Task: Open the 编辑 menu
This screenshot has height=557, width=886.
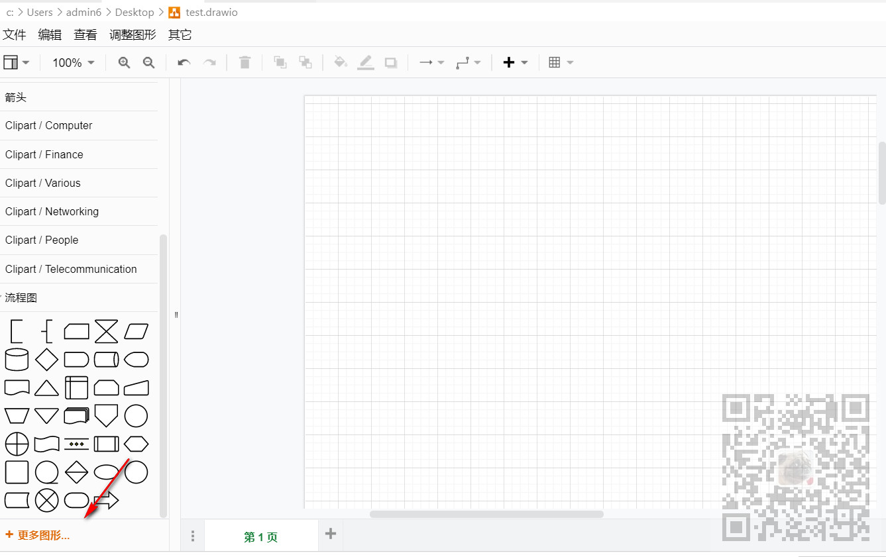Action: pos(50,35)
